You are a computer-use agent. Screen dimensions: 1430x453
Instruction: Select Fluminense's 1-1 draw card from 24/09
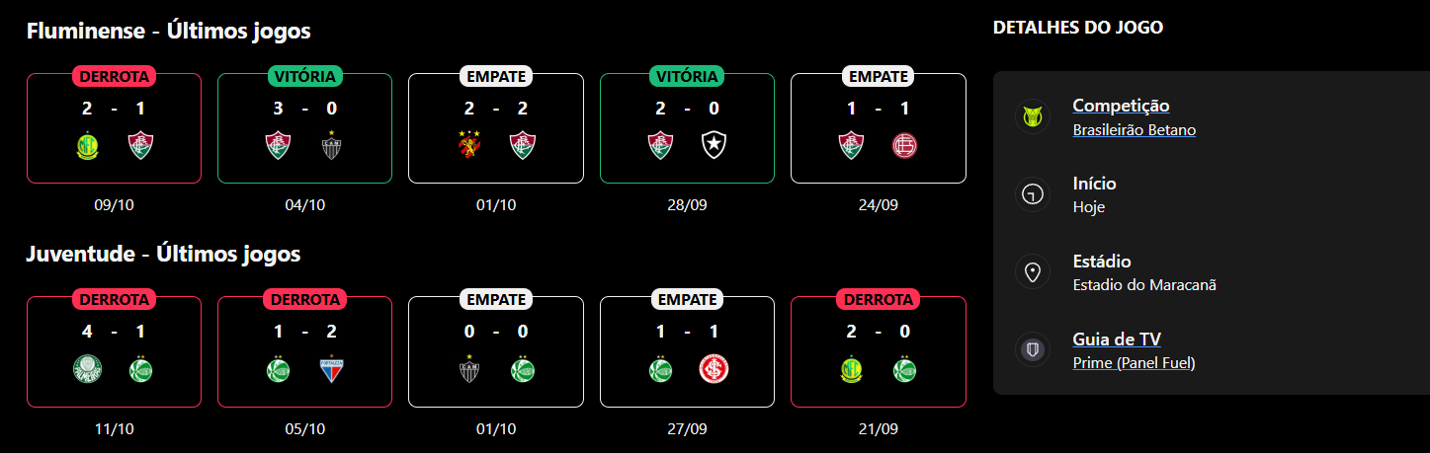point(878,128)
